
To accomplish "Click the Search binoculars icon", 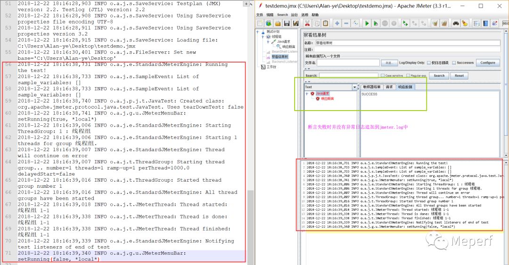I will (456, 24).
